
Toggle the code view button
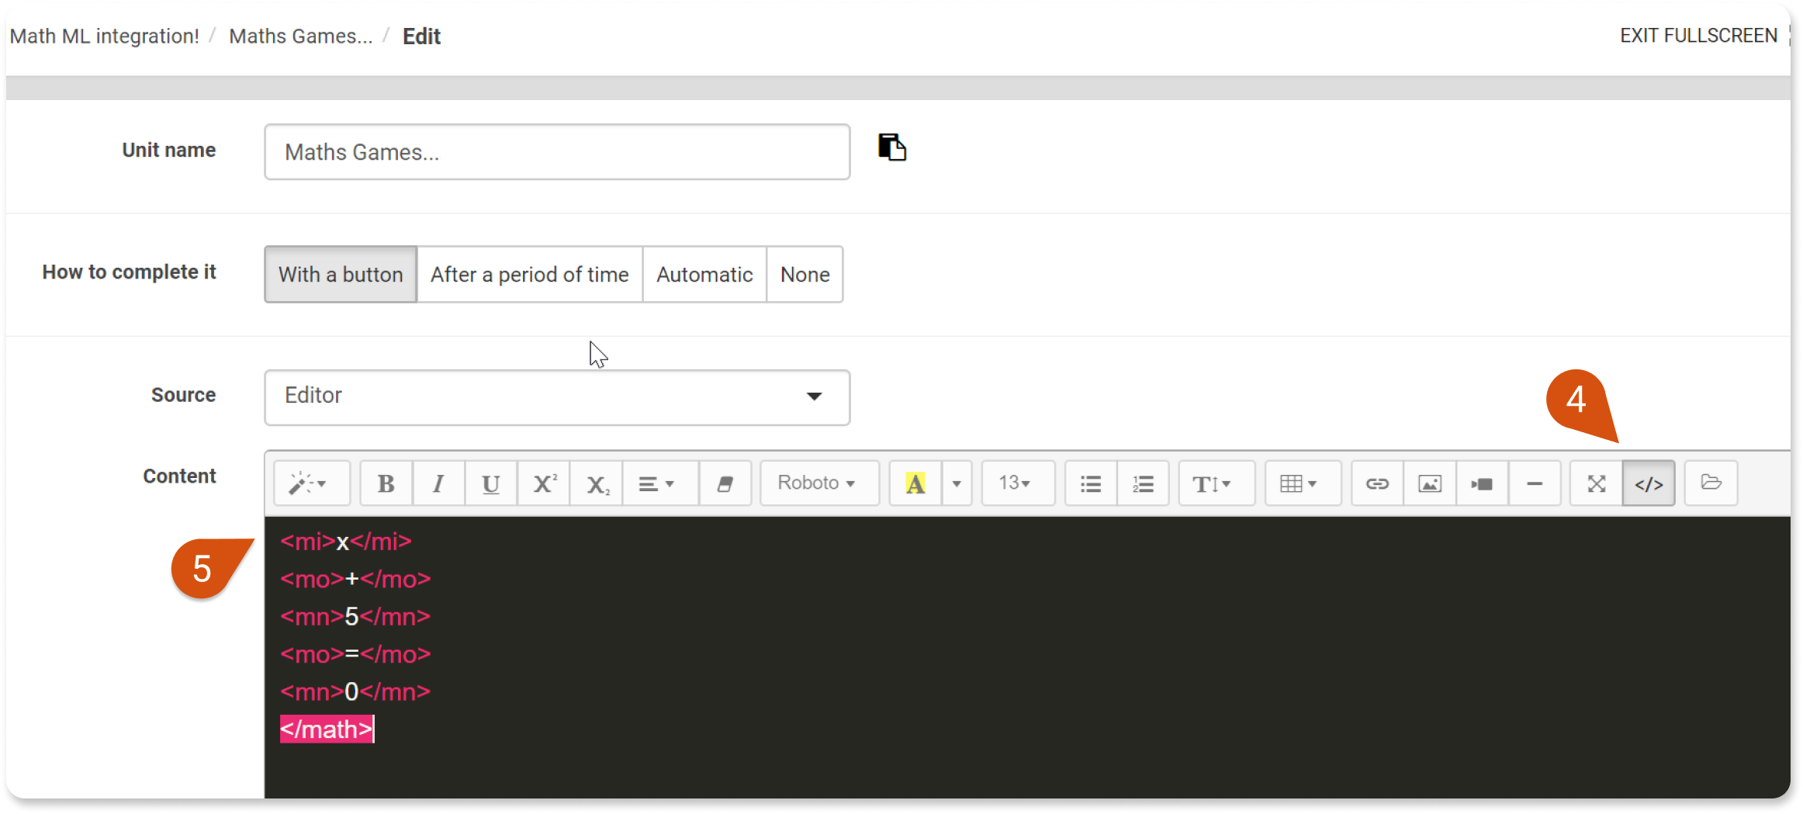pyautogui.click(x=1649, y=483)
